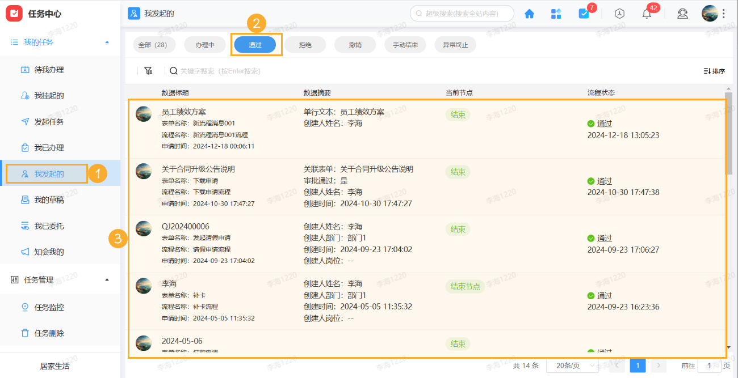
Task: Click the 任务中心 logo icon
Action: click(x=14, y=13)
